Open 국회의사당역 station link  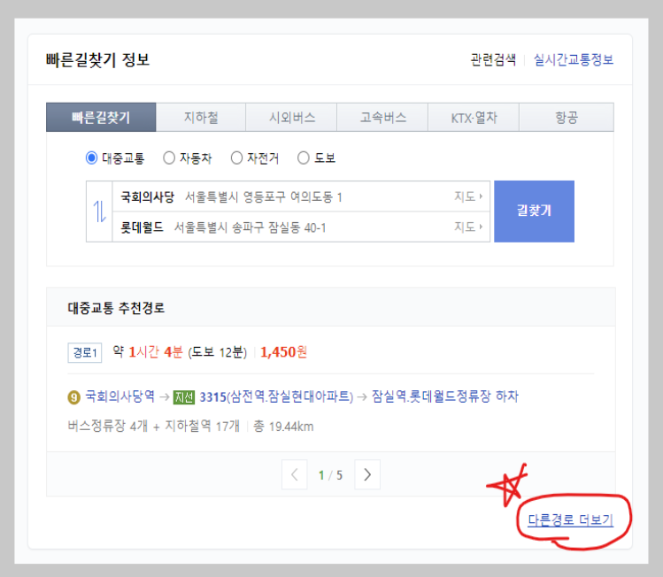120,396
